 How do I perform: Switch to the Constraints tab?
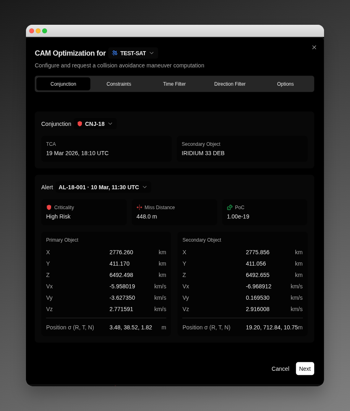point(119,84)
